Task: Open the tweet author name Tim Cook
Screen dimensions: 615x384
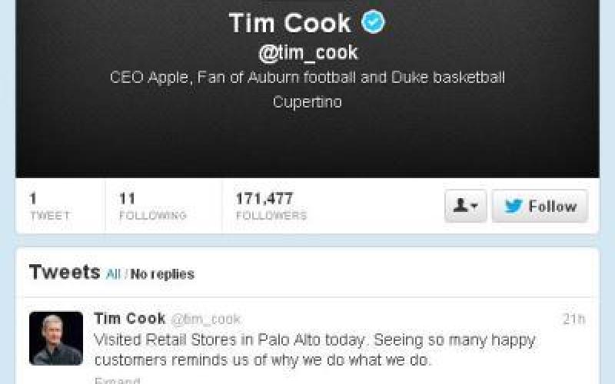Action: coord(129,318)
